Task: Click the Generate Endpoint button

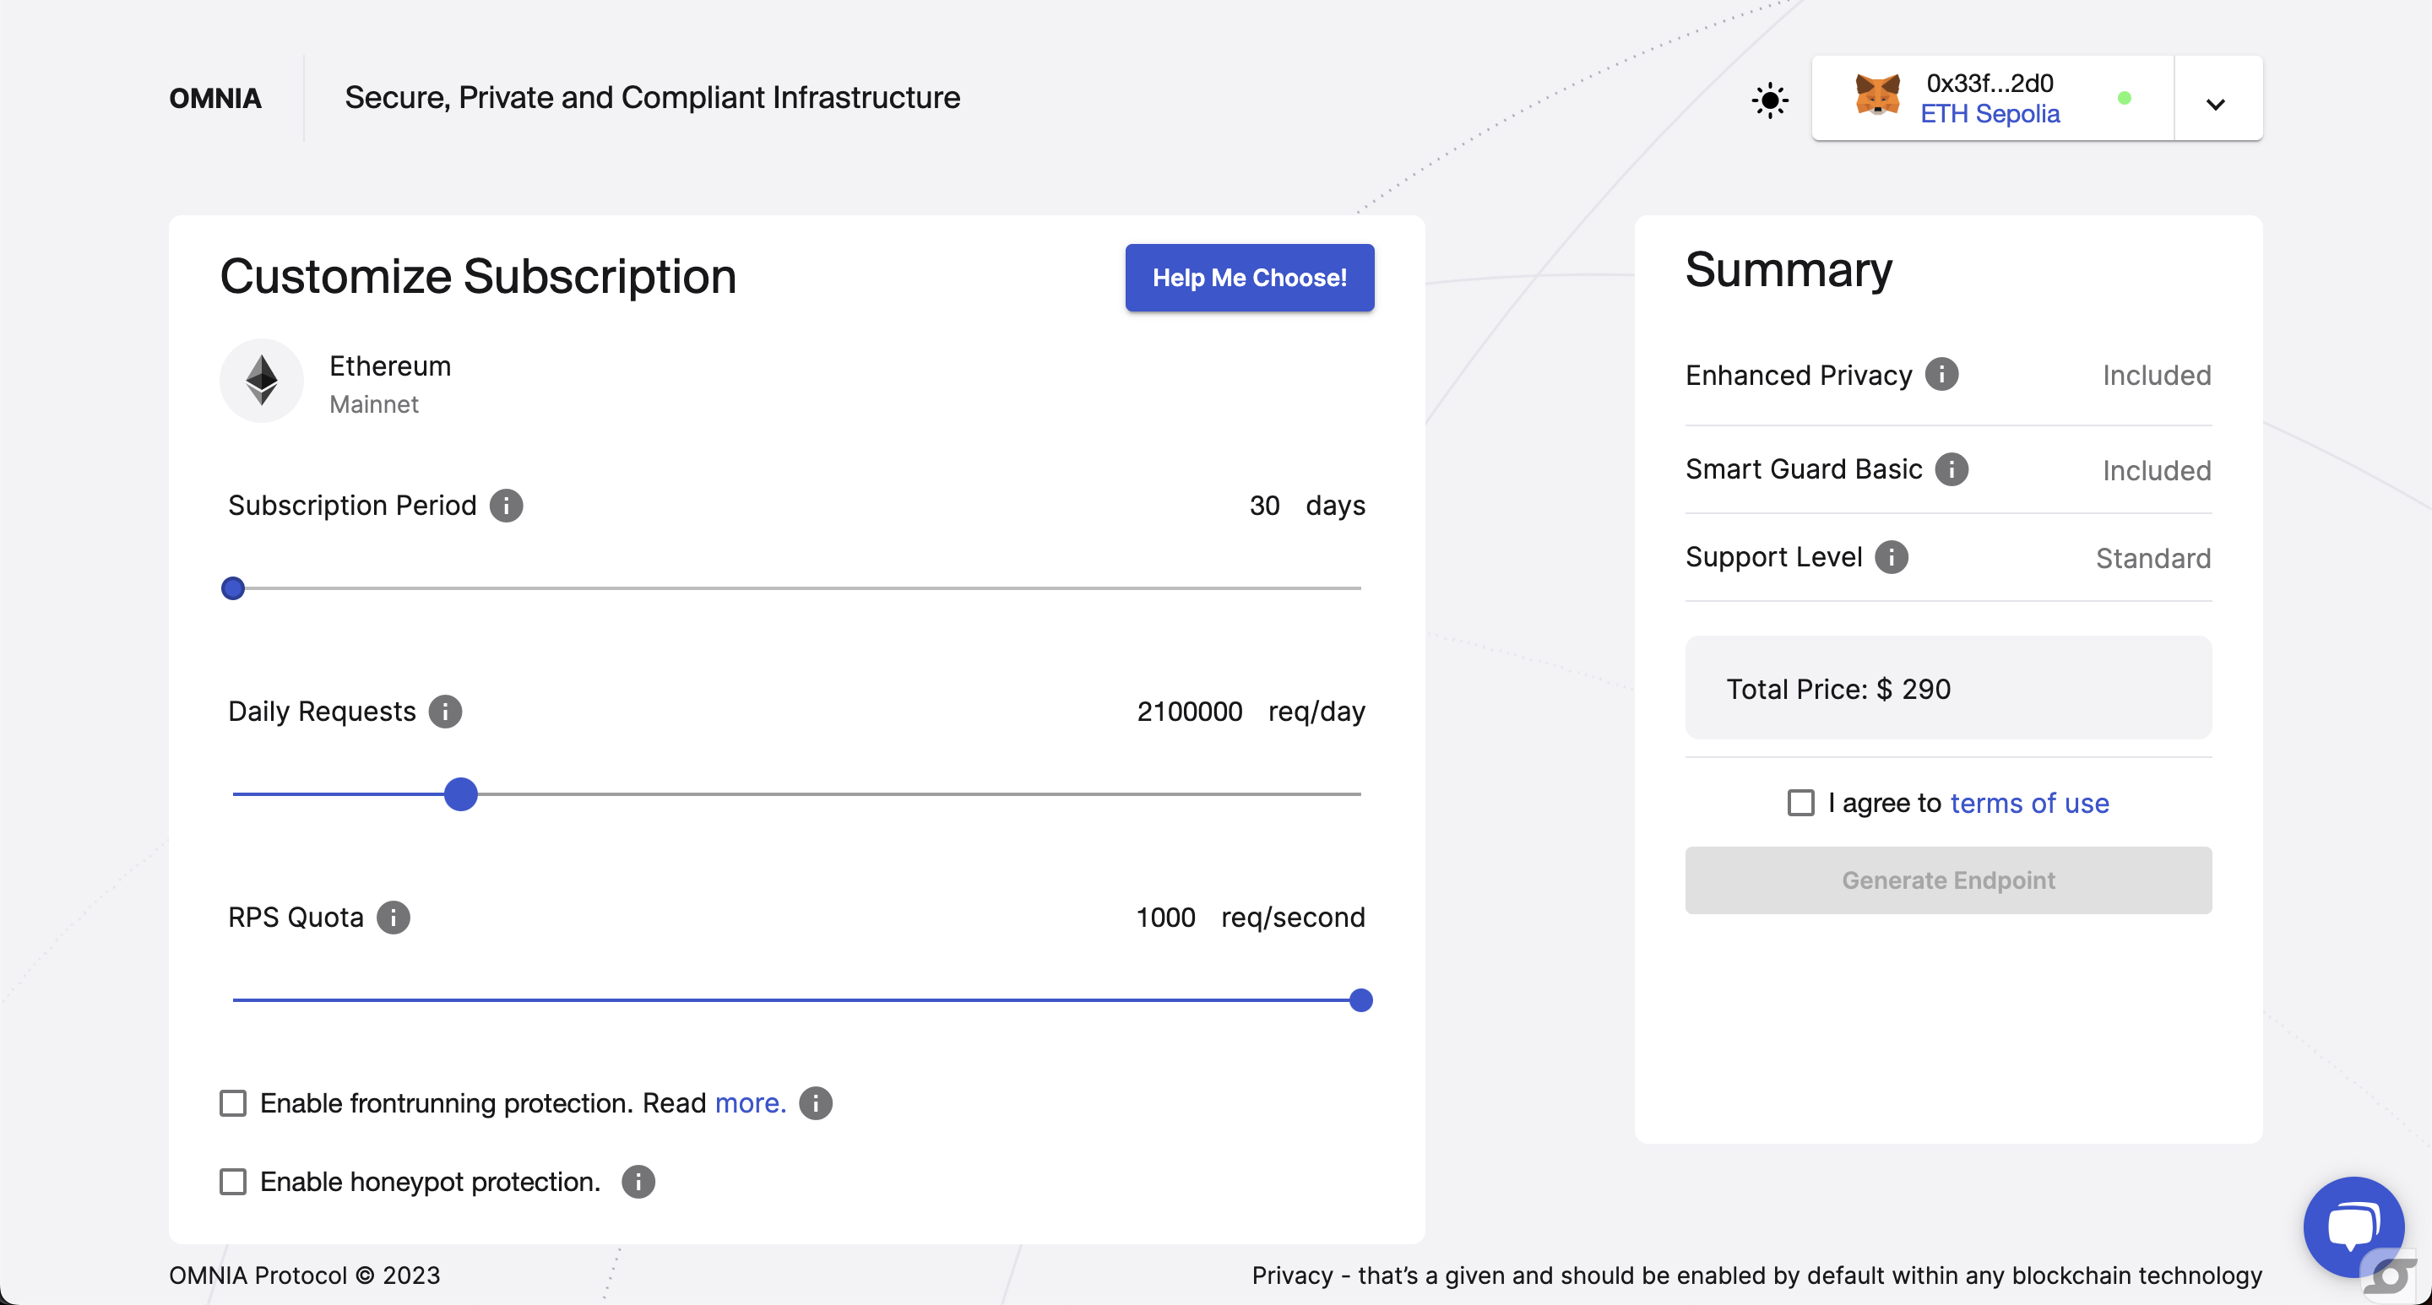Action: 1947,880
